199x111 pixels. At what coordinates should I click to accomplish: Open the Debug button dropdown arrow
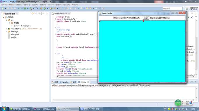pyautogui.click(x=22, y=8)
